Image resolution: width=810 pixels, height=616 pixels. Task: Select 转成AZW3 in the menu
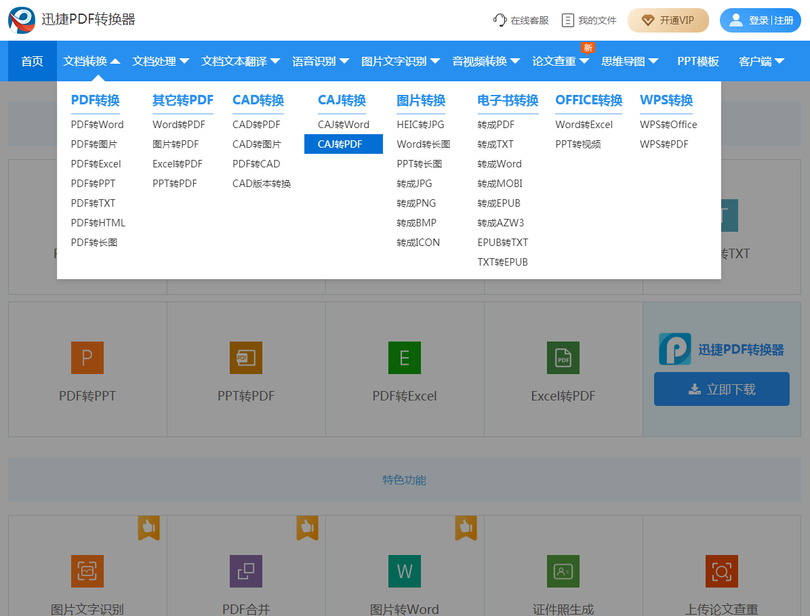500,222
